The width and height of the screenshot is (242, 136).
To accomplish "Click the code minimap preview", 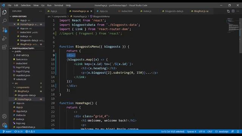I will pyautogui.click(x=233, y=25).
